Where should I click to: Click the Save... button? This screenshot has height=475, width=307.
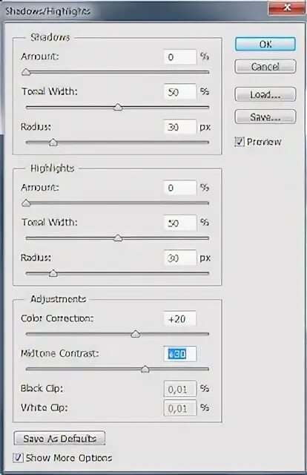coord(265,117)
